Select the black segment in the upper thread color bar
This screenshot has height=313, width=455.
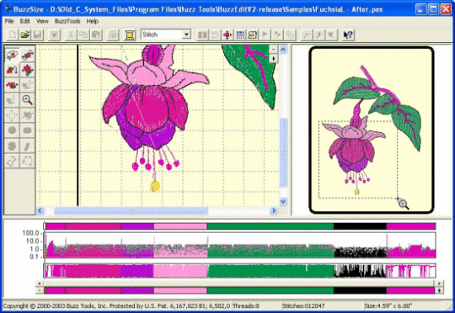(360, 226)
